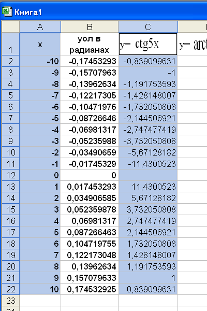Click cell with value 0,087266463
This screenshot has height=311, width=207.
point(90,232)
